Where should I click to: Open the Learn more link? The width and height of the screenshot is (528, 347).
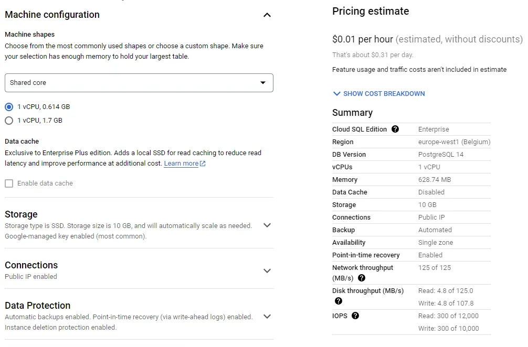181,164
